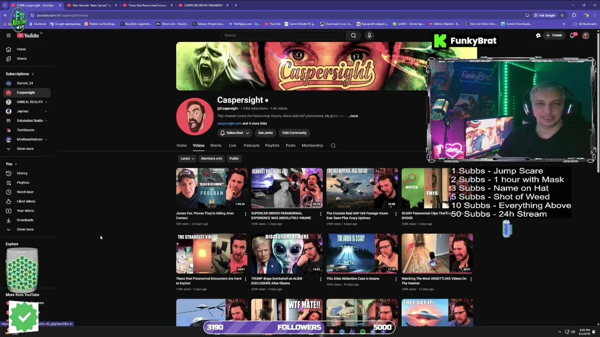Open the YouTube notifications bell
The image size is (600, 337).
[572, 35]
